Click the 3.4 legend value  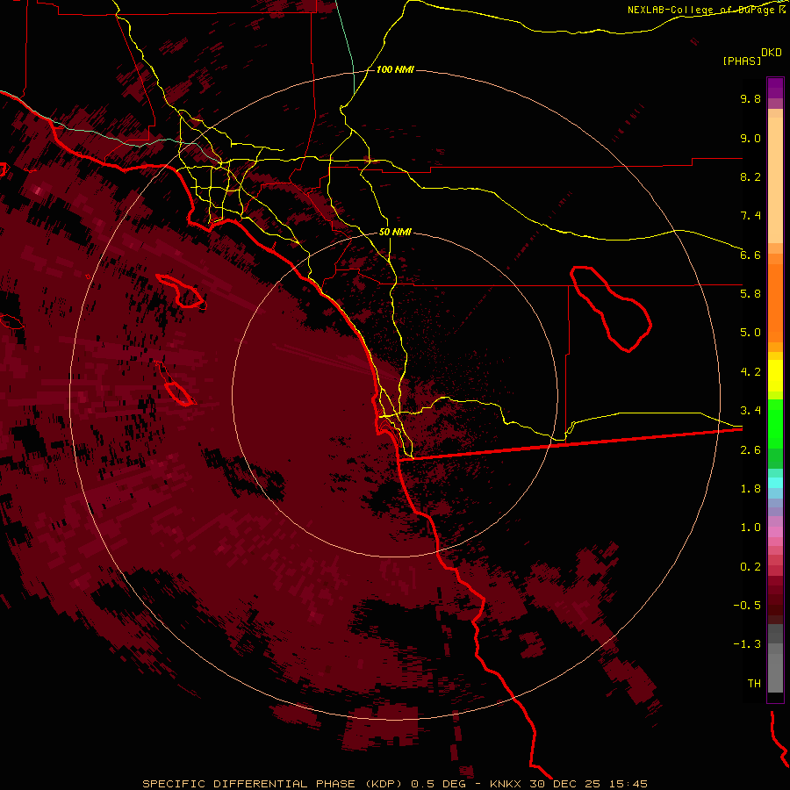click(750, 411)
